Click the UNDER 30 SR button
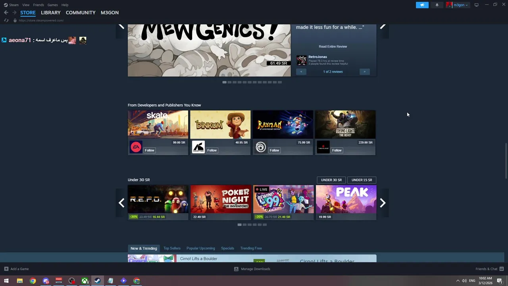The width and height of the screenshot is (508, 286). point(331,180)
